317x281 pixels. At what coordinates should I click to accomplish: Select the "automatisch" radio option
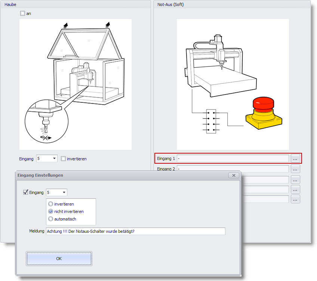(x=51, y=219)
